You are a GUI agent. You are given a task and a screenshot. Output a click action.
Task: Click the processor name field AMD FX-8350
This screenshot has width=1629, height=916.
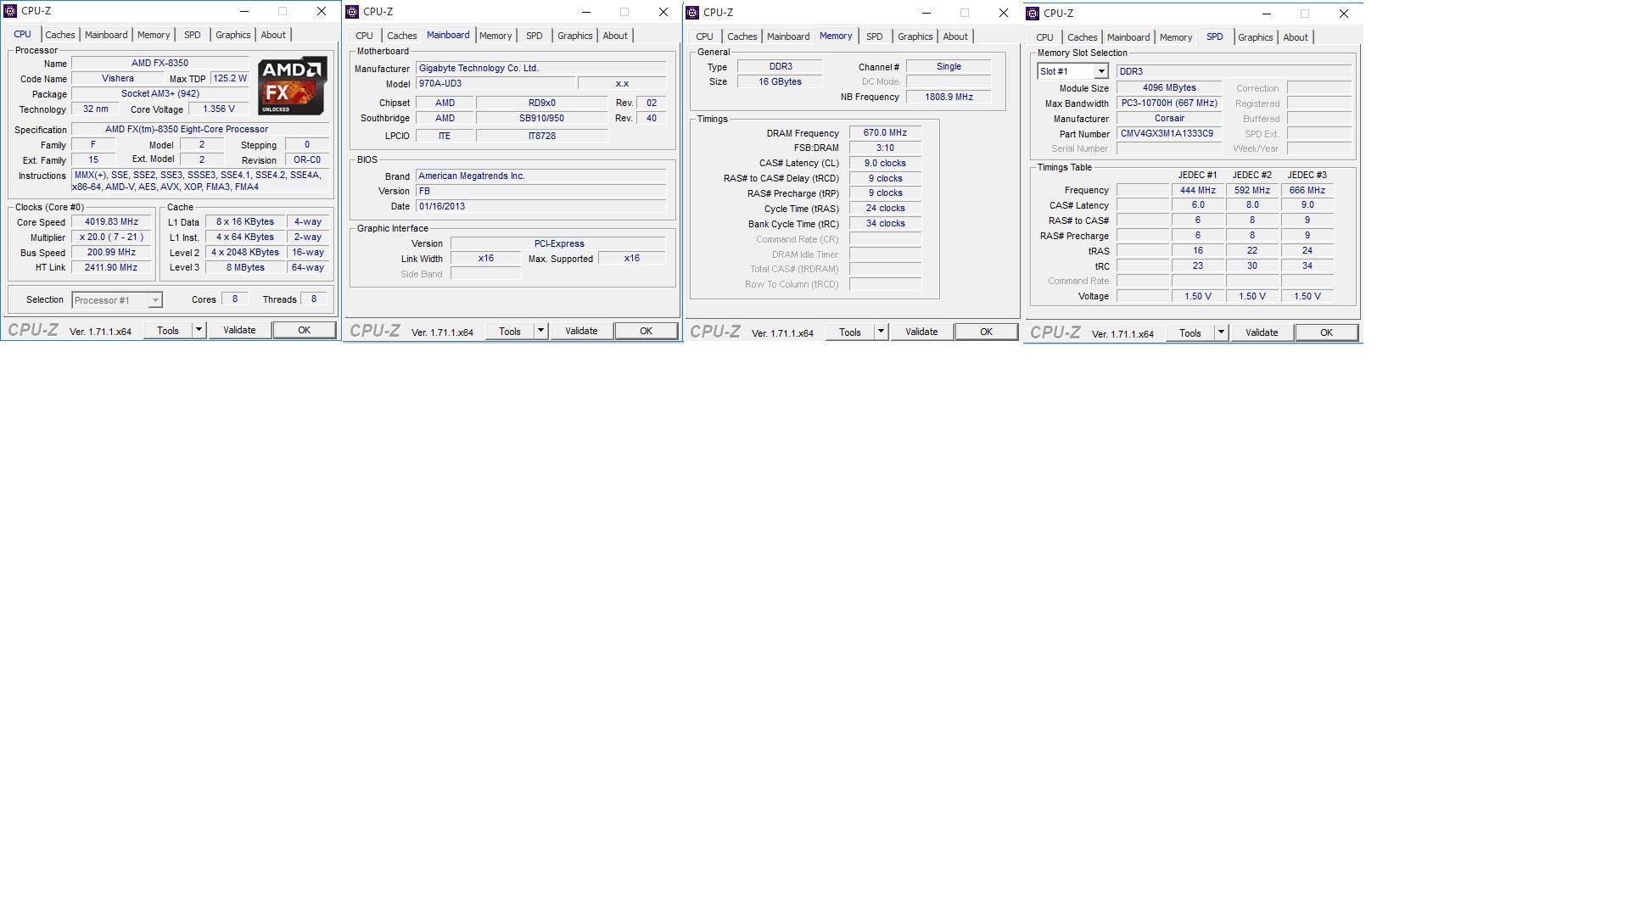[x=160, y=63]
